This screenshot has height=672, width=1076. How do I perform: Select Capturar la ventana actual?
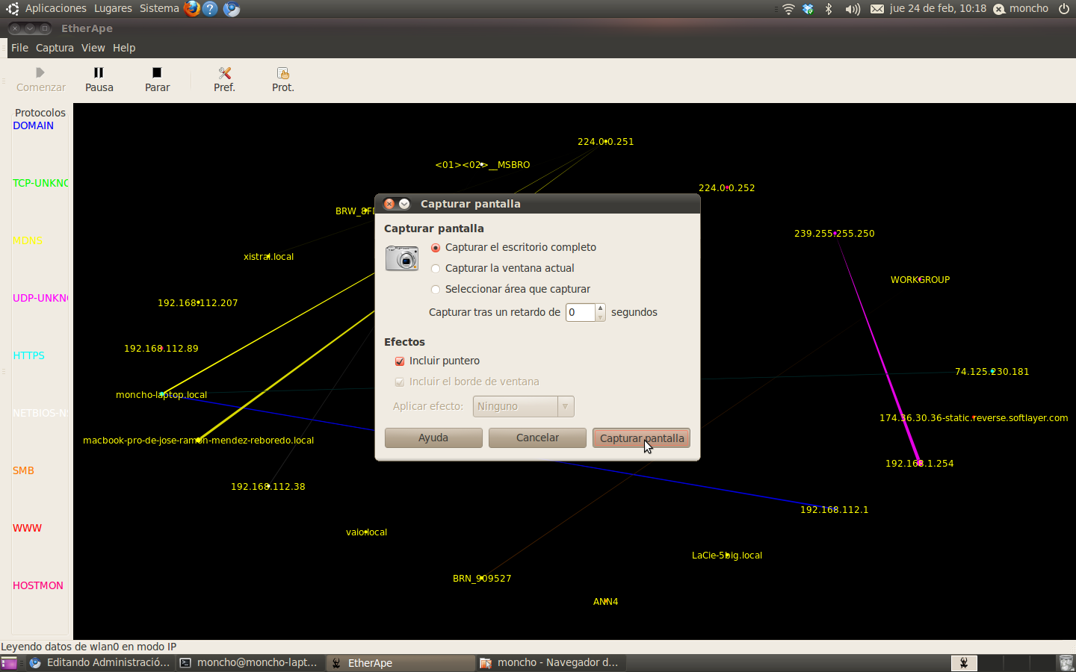(x=503, y=268)
